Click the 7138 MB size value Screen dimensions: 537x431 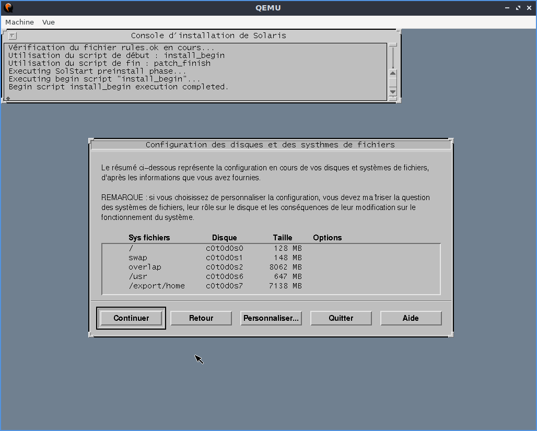pos(286,286)
